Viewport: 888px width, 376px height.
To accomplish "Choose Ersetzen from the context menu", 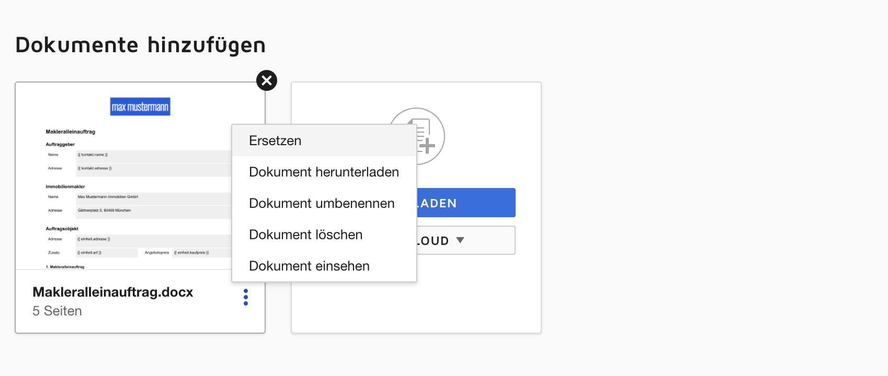I will (x=275, y=140).
